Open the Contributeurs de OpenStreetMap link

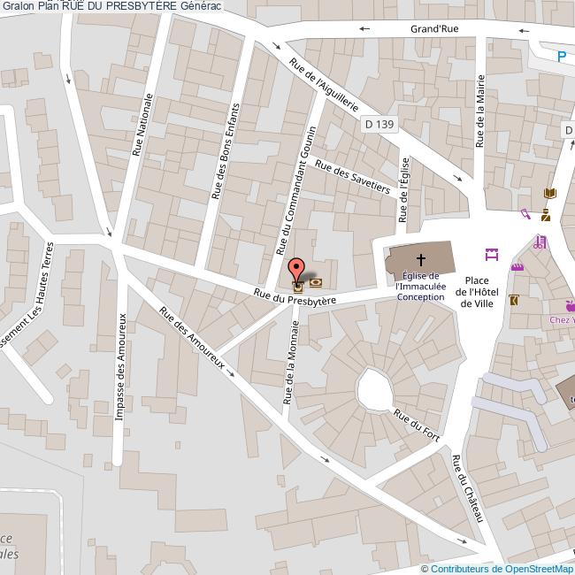click(x=502, y=568)
